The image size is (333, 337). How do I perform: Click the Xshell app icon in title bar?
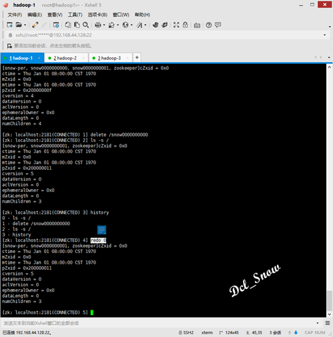point(6,5)
